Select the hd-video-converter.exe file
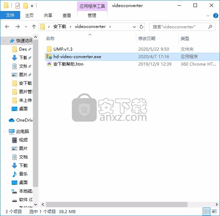The image size is (220, 216). pyautogui.click(x=132, y=56)
